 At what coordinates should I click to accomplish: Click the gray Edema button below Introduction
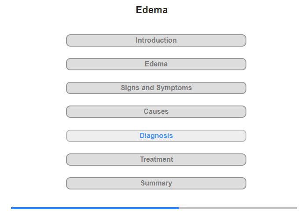click(x=156, y=64)
